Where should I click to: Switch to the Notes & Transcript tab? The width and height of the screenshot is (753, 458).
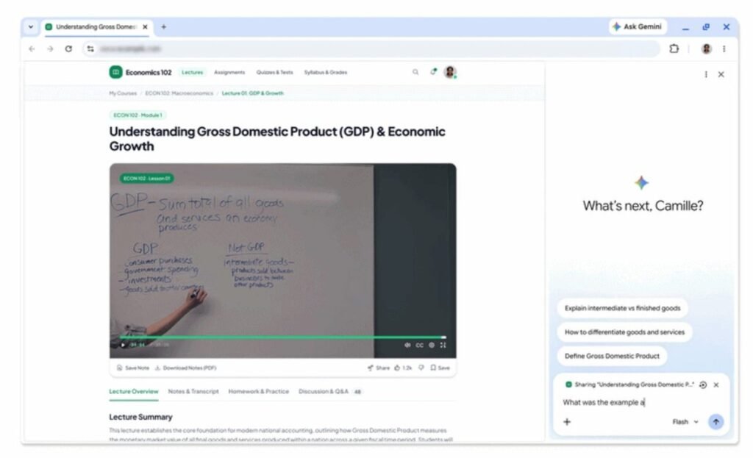193,392
